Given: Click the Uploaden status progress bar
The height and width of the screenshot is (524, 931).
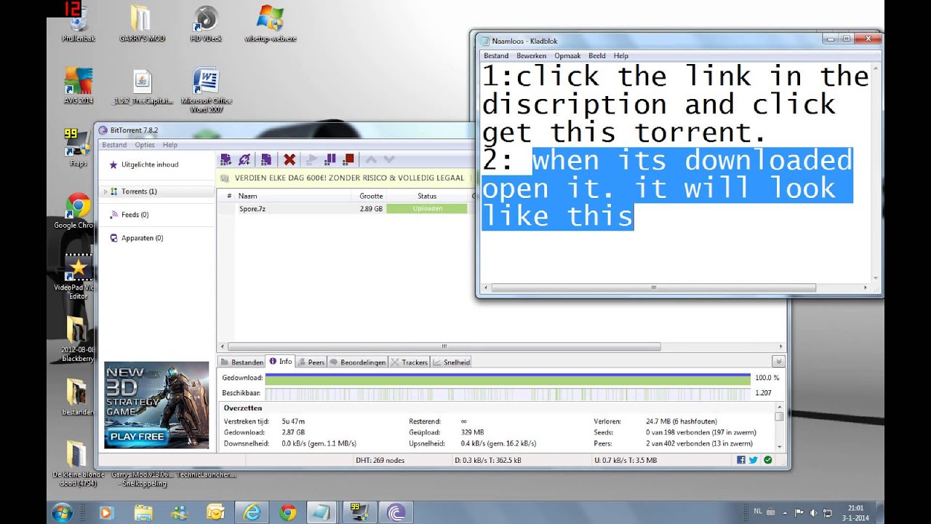Looking at the screenshot, I should coord(427,208).
